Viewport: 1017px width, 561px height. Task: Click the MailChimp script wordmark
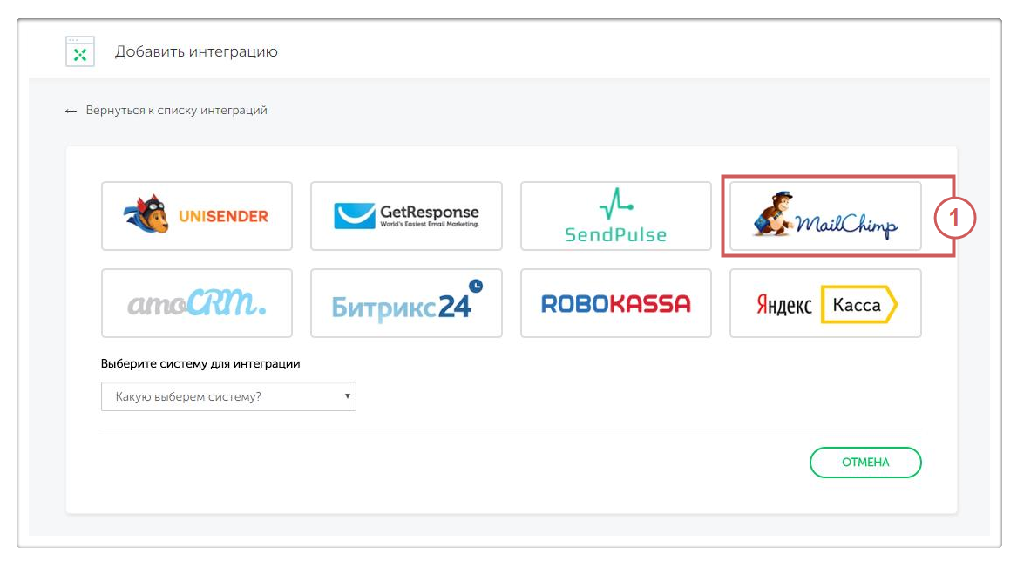pyautogui.click(x=847, y=226)
